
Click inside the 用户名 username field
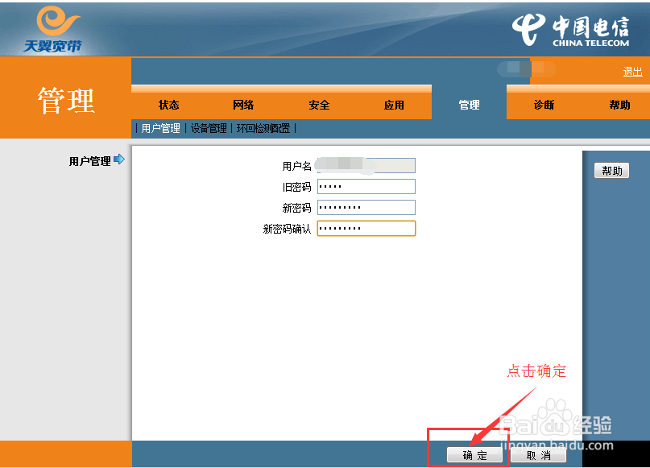point(366,165)
